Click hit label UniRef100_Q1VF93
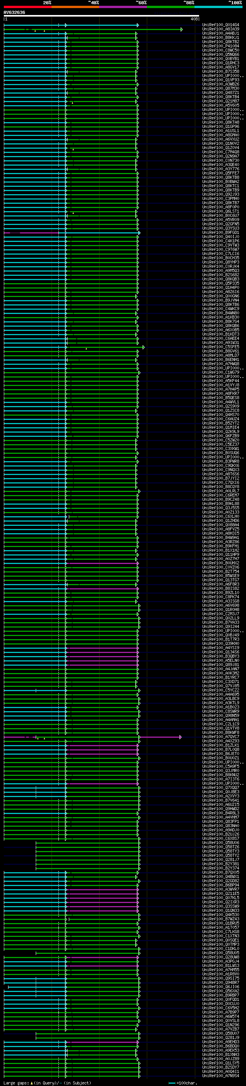The image size is (246, 1086). pos(220,80)
